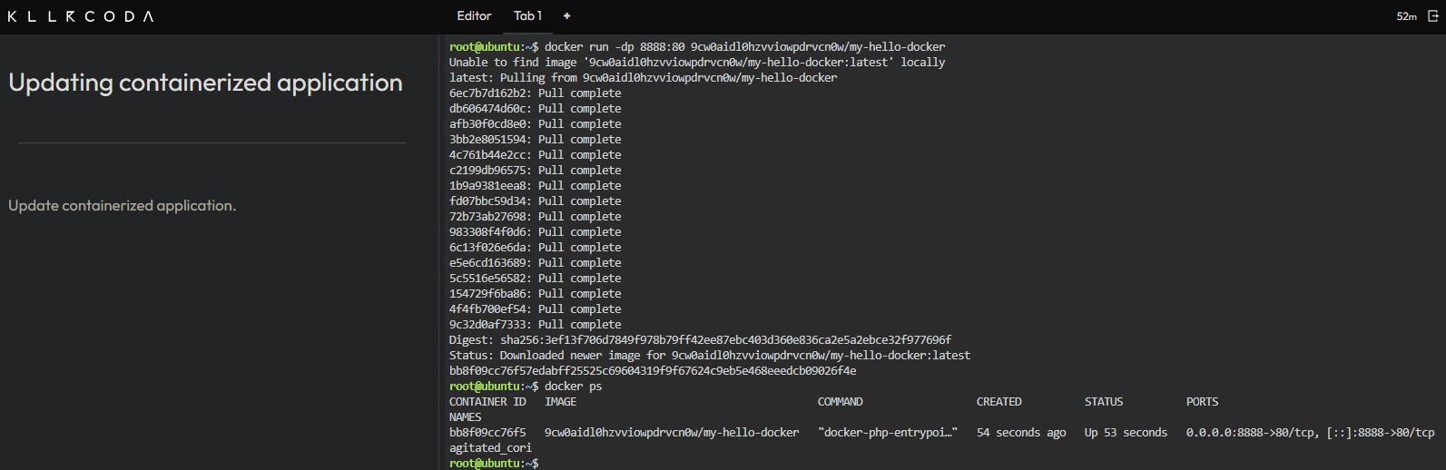Click the 'Updating containerized application' heading
This screenshot has height=470, width=1446.
205,83
